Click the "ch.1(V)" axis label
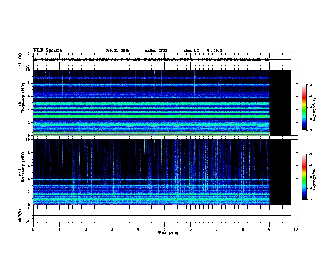 pos(20,60)
